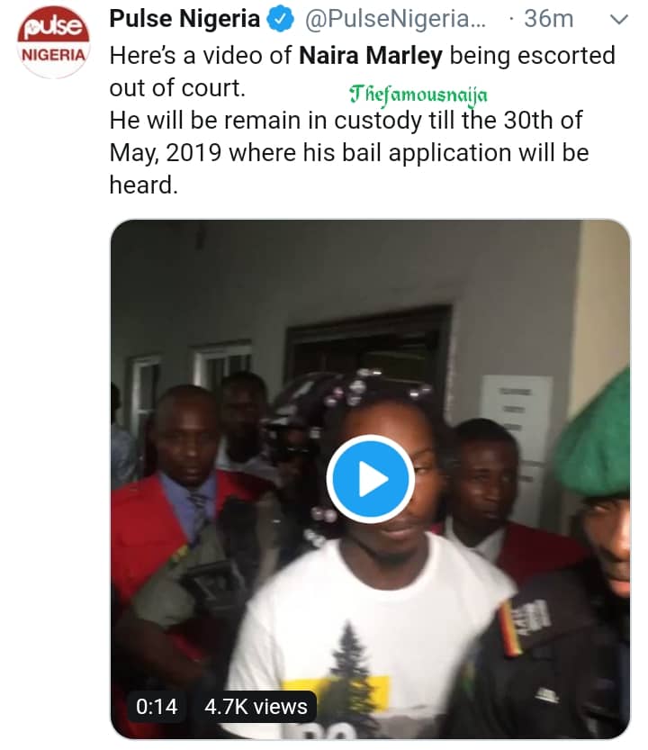Click the 0:14 video duration label
Viewport: 648px width, 750px height.
(x=157, y=706)
